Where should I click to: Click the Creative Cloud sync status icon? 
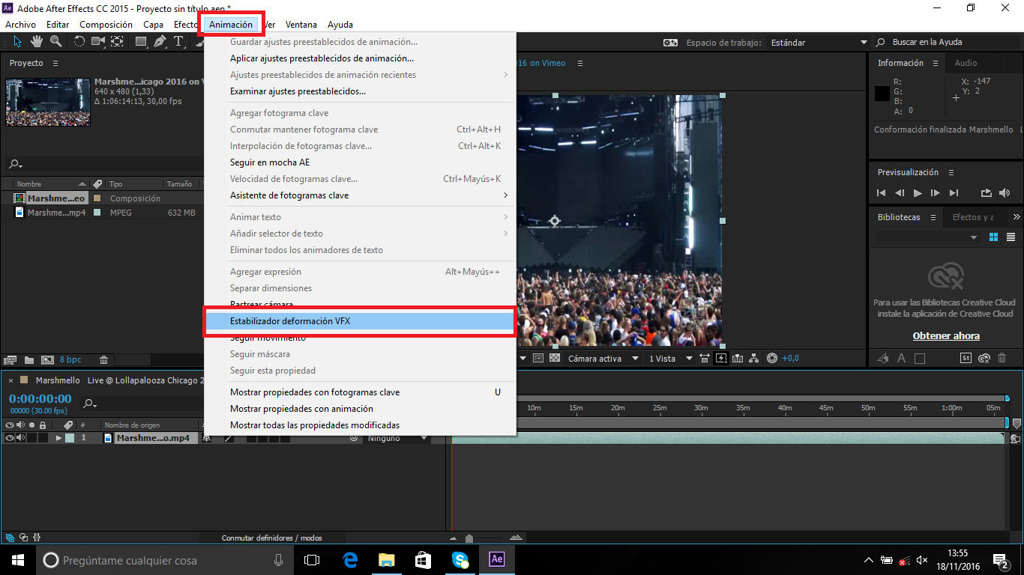pyautogui.click(x=984, y=359)
